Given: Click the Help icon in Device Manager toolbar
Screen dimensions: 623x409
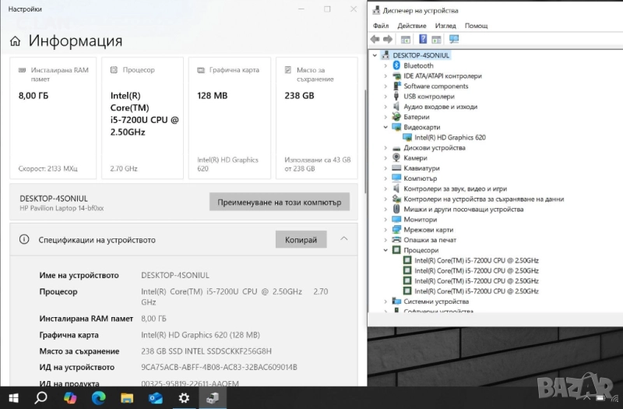Looking at the screenshot, I should (424, 40).
